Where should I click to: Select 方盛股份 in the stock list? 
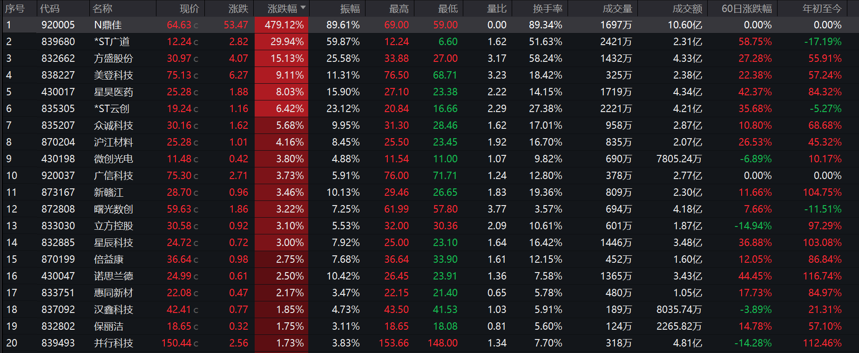pos(114,59)
